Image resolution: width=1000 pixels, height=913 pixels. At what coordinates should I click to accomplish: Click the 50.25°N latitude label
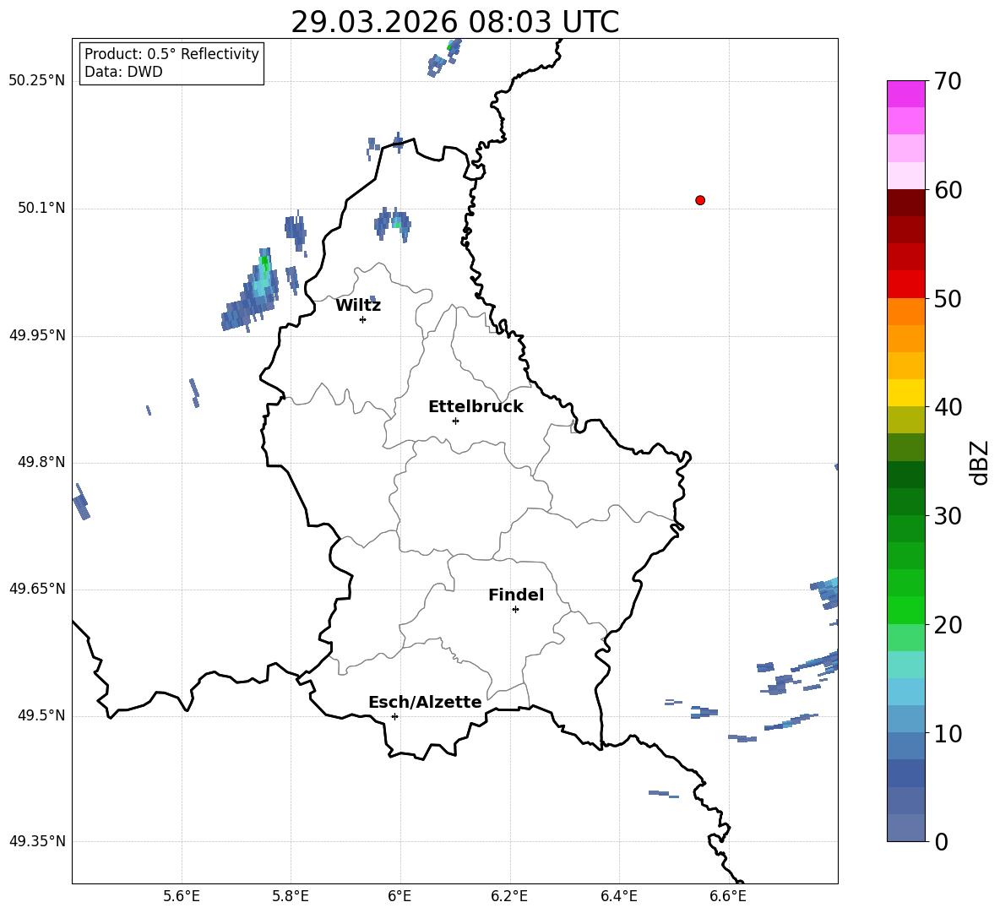(x=37, y=81)
